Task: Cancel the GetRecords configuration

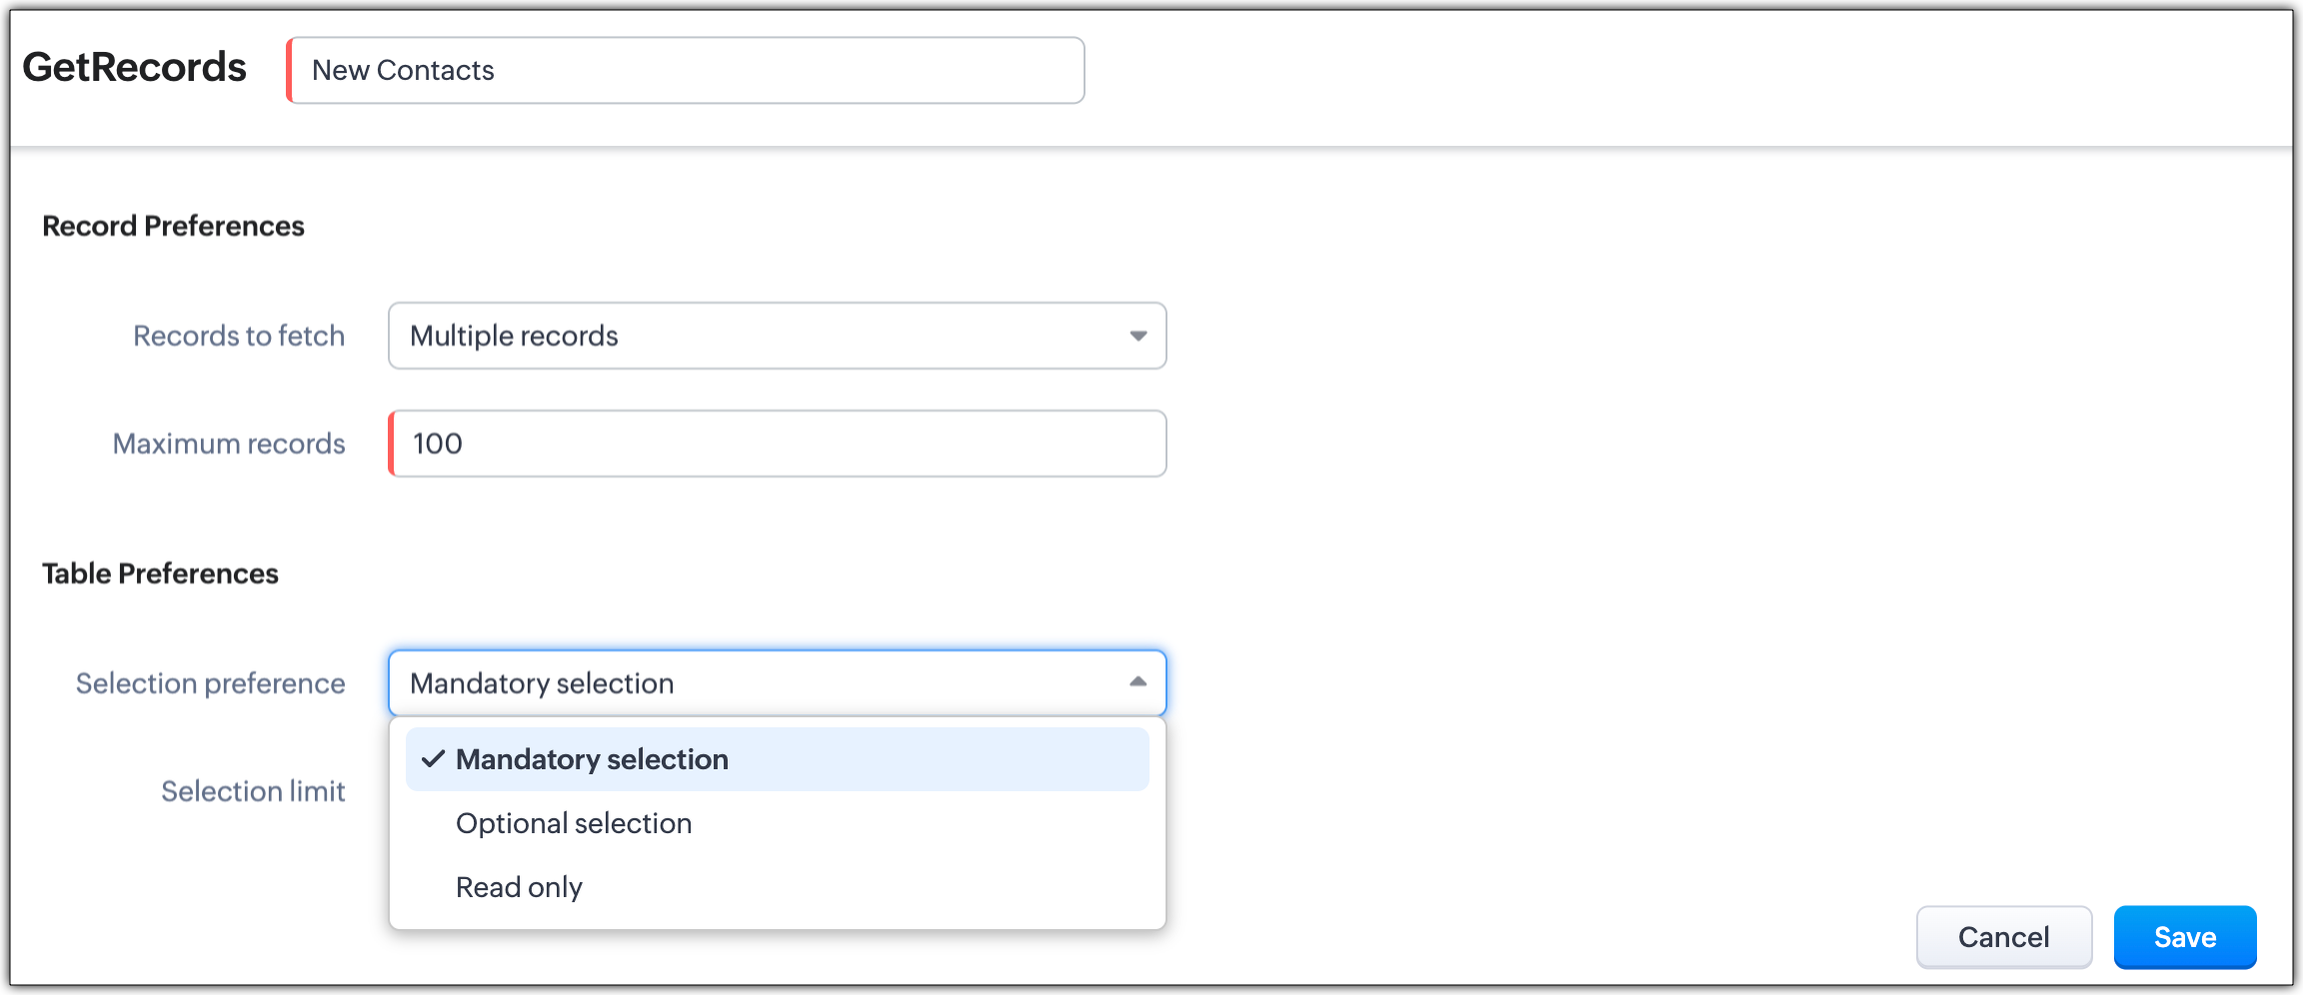Action: pyautogui.click(x=2003, y=937)
